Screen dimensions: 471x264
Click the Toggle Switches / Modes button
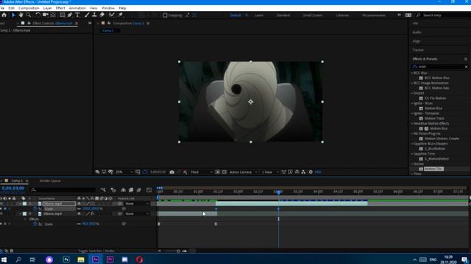96,251
